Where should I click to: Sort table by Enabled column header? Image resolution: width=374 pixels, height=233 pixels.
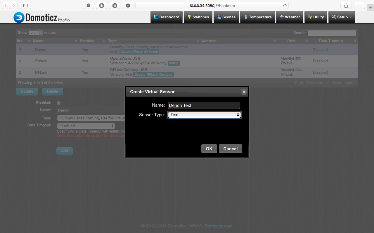coord(92,41)
